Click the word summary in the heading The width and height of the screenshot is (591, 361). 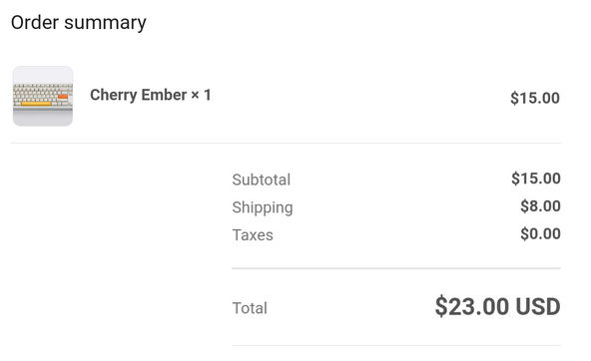[x=105, y=24]
